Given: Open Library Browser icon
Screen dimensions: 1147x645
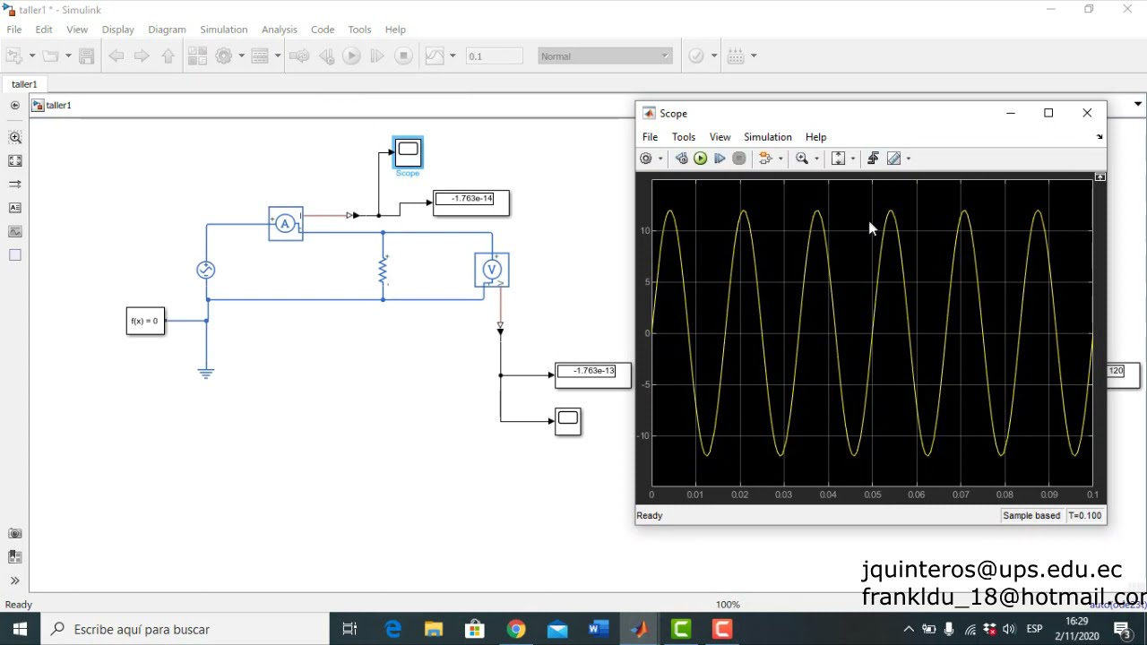Looking at the screenshot, I should (197, 56).
